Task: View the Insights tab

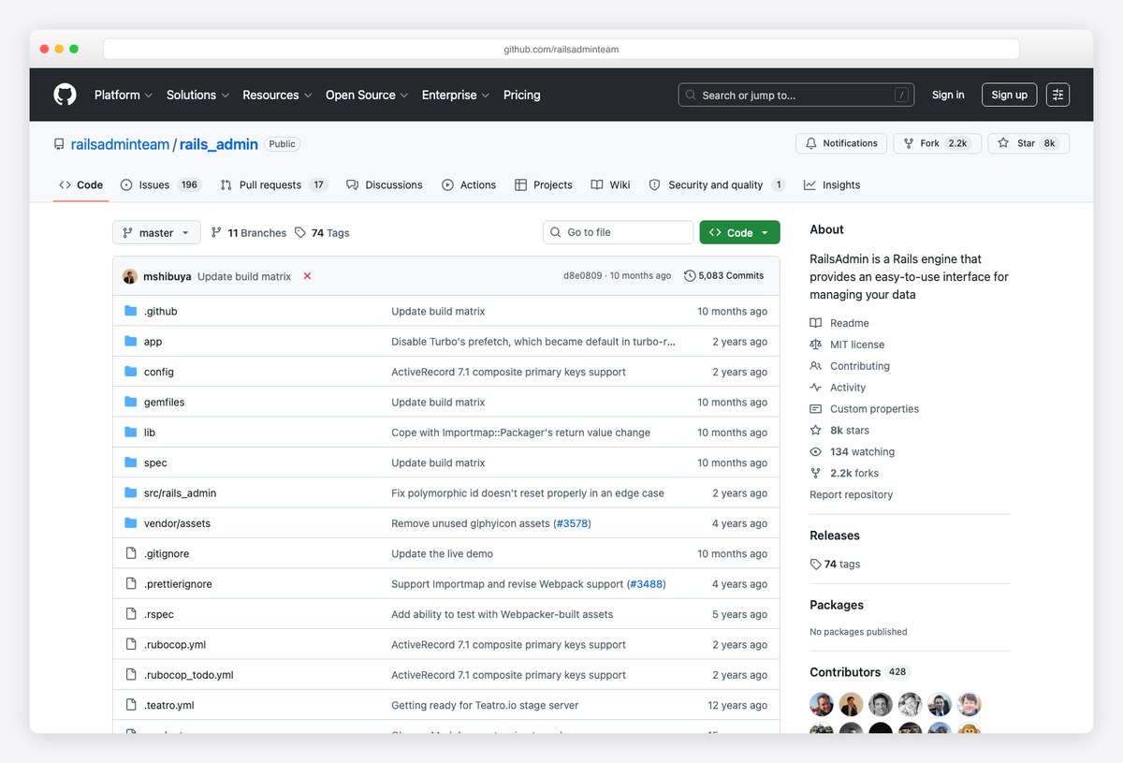Action: tap(832, 185)
